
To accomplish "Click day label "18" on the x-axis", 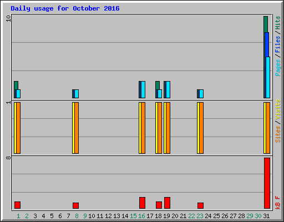I will click(x=158, y=216).
